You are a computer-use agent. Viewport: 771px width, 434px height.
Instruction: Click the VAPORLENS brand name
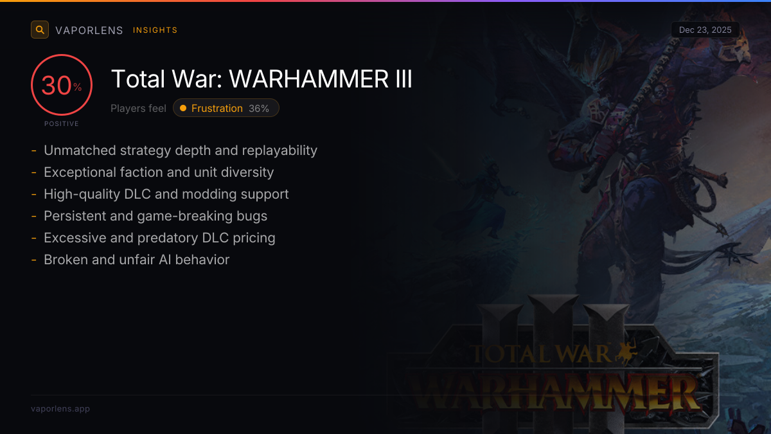(x=89, y=30)
